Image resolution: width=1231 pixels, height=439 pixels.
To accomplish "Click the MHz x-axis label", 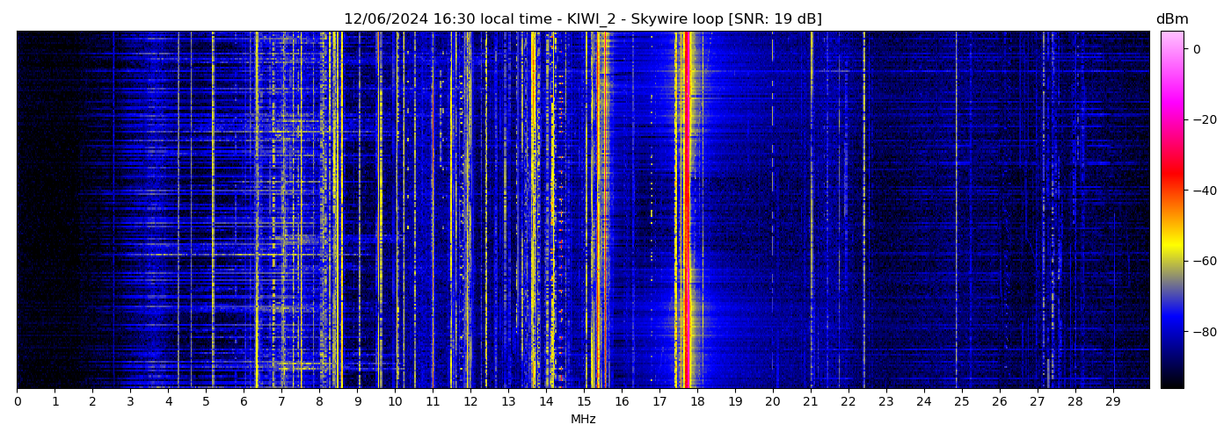I will 583,420.
